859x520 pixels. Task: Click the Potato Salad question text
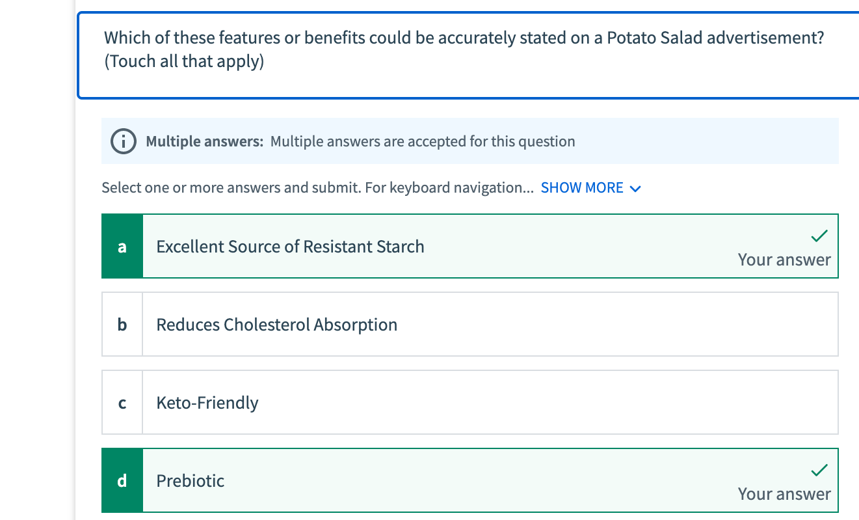(464, 38)
